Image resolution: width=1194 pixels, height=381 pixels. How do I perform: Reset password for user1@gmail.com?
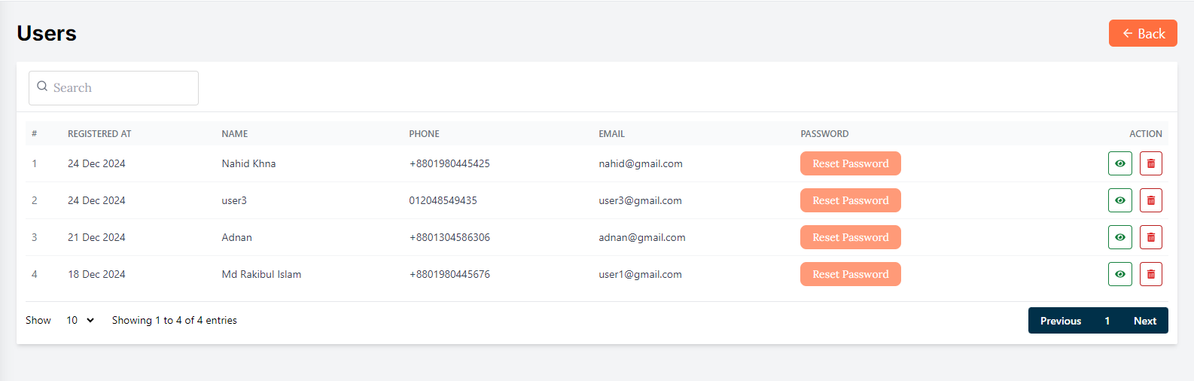850,274
